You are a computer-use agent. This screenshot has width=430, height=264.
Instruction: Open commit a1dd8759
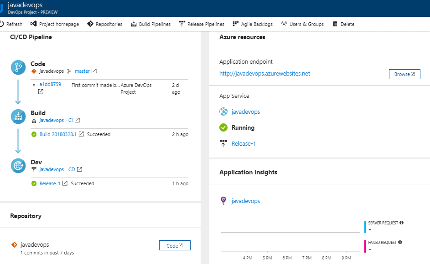50,84
